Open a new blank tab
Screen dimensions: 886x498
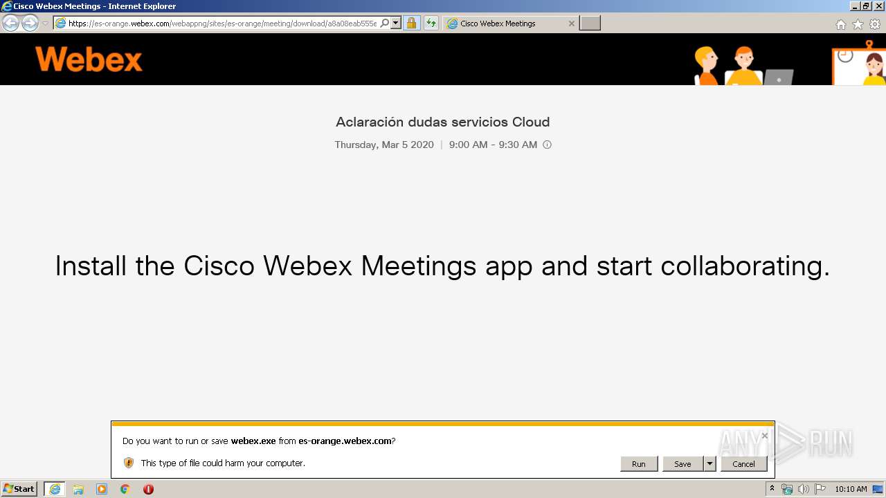590,24
